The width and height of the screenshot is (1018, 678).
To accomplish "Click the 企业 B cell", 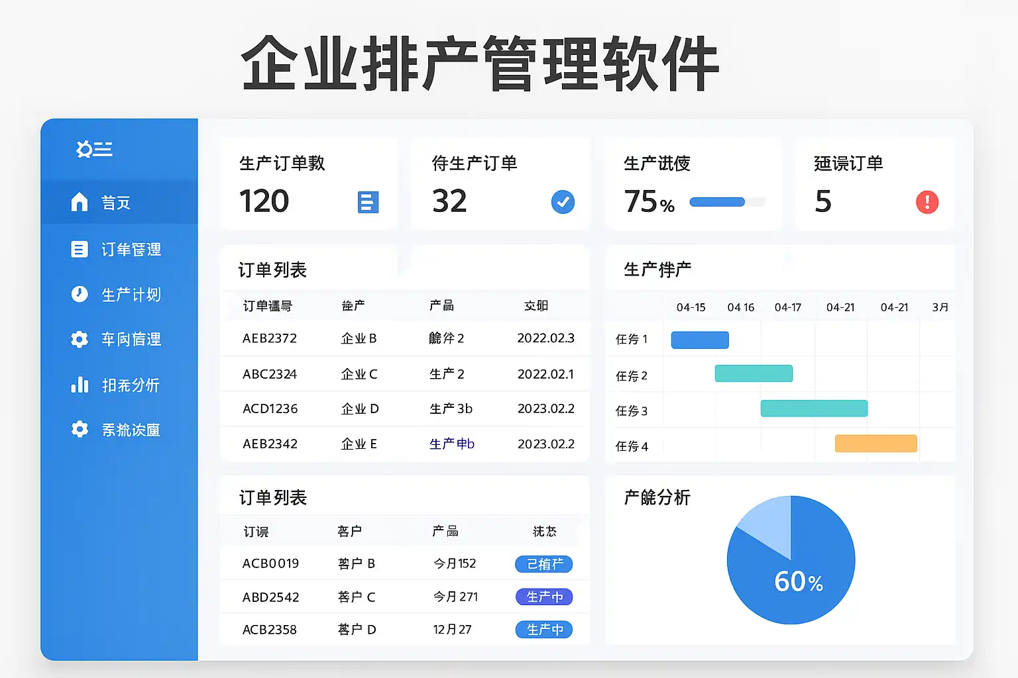I will 359,338.
